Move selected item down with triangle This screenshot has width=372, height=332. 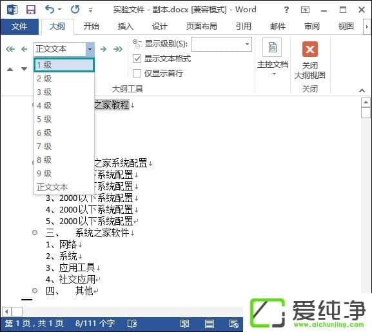point(24,69)
